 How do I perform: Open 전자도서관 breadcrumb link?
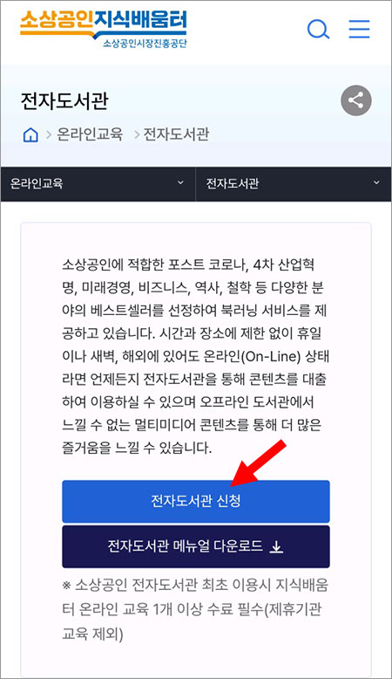[x=176, y=134]
